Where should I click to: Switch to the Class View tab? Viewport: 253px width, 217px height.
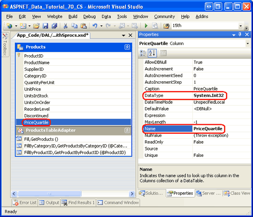pyautogui.click(x=237, y=193)
